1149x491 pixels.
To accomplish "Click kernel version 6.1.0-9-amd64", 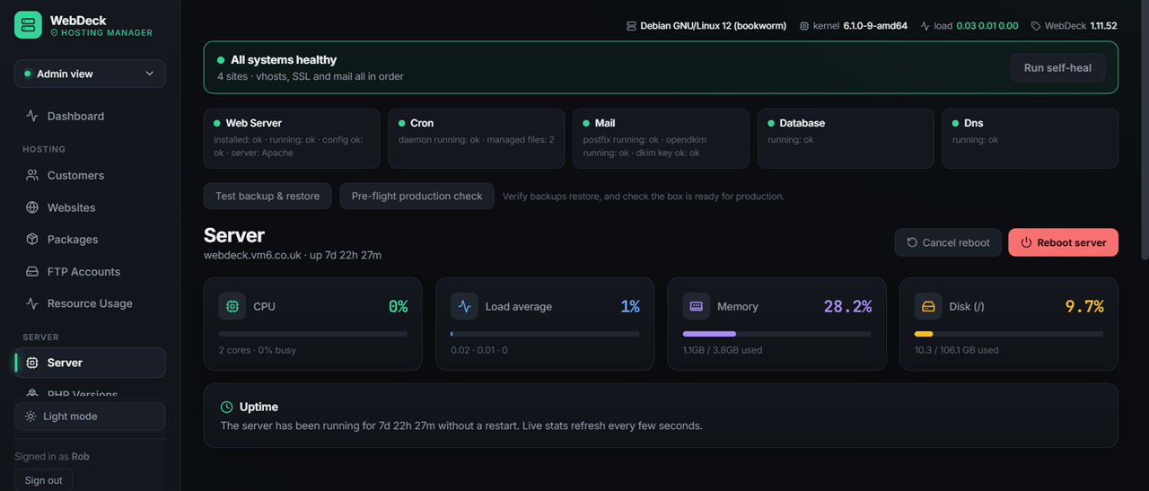I will pyautogui.click(x=875, y=26).
